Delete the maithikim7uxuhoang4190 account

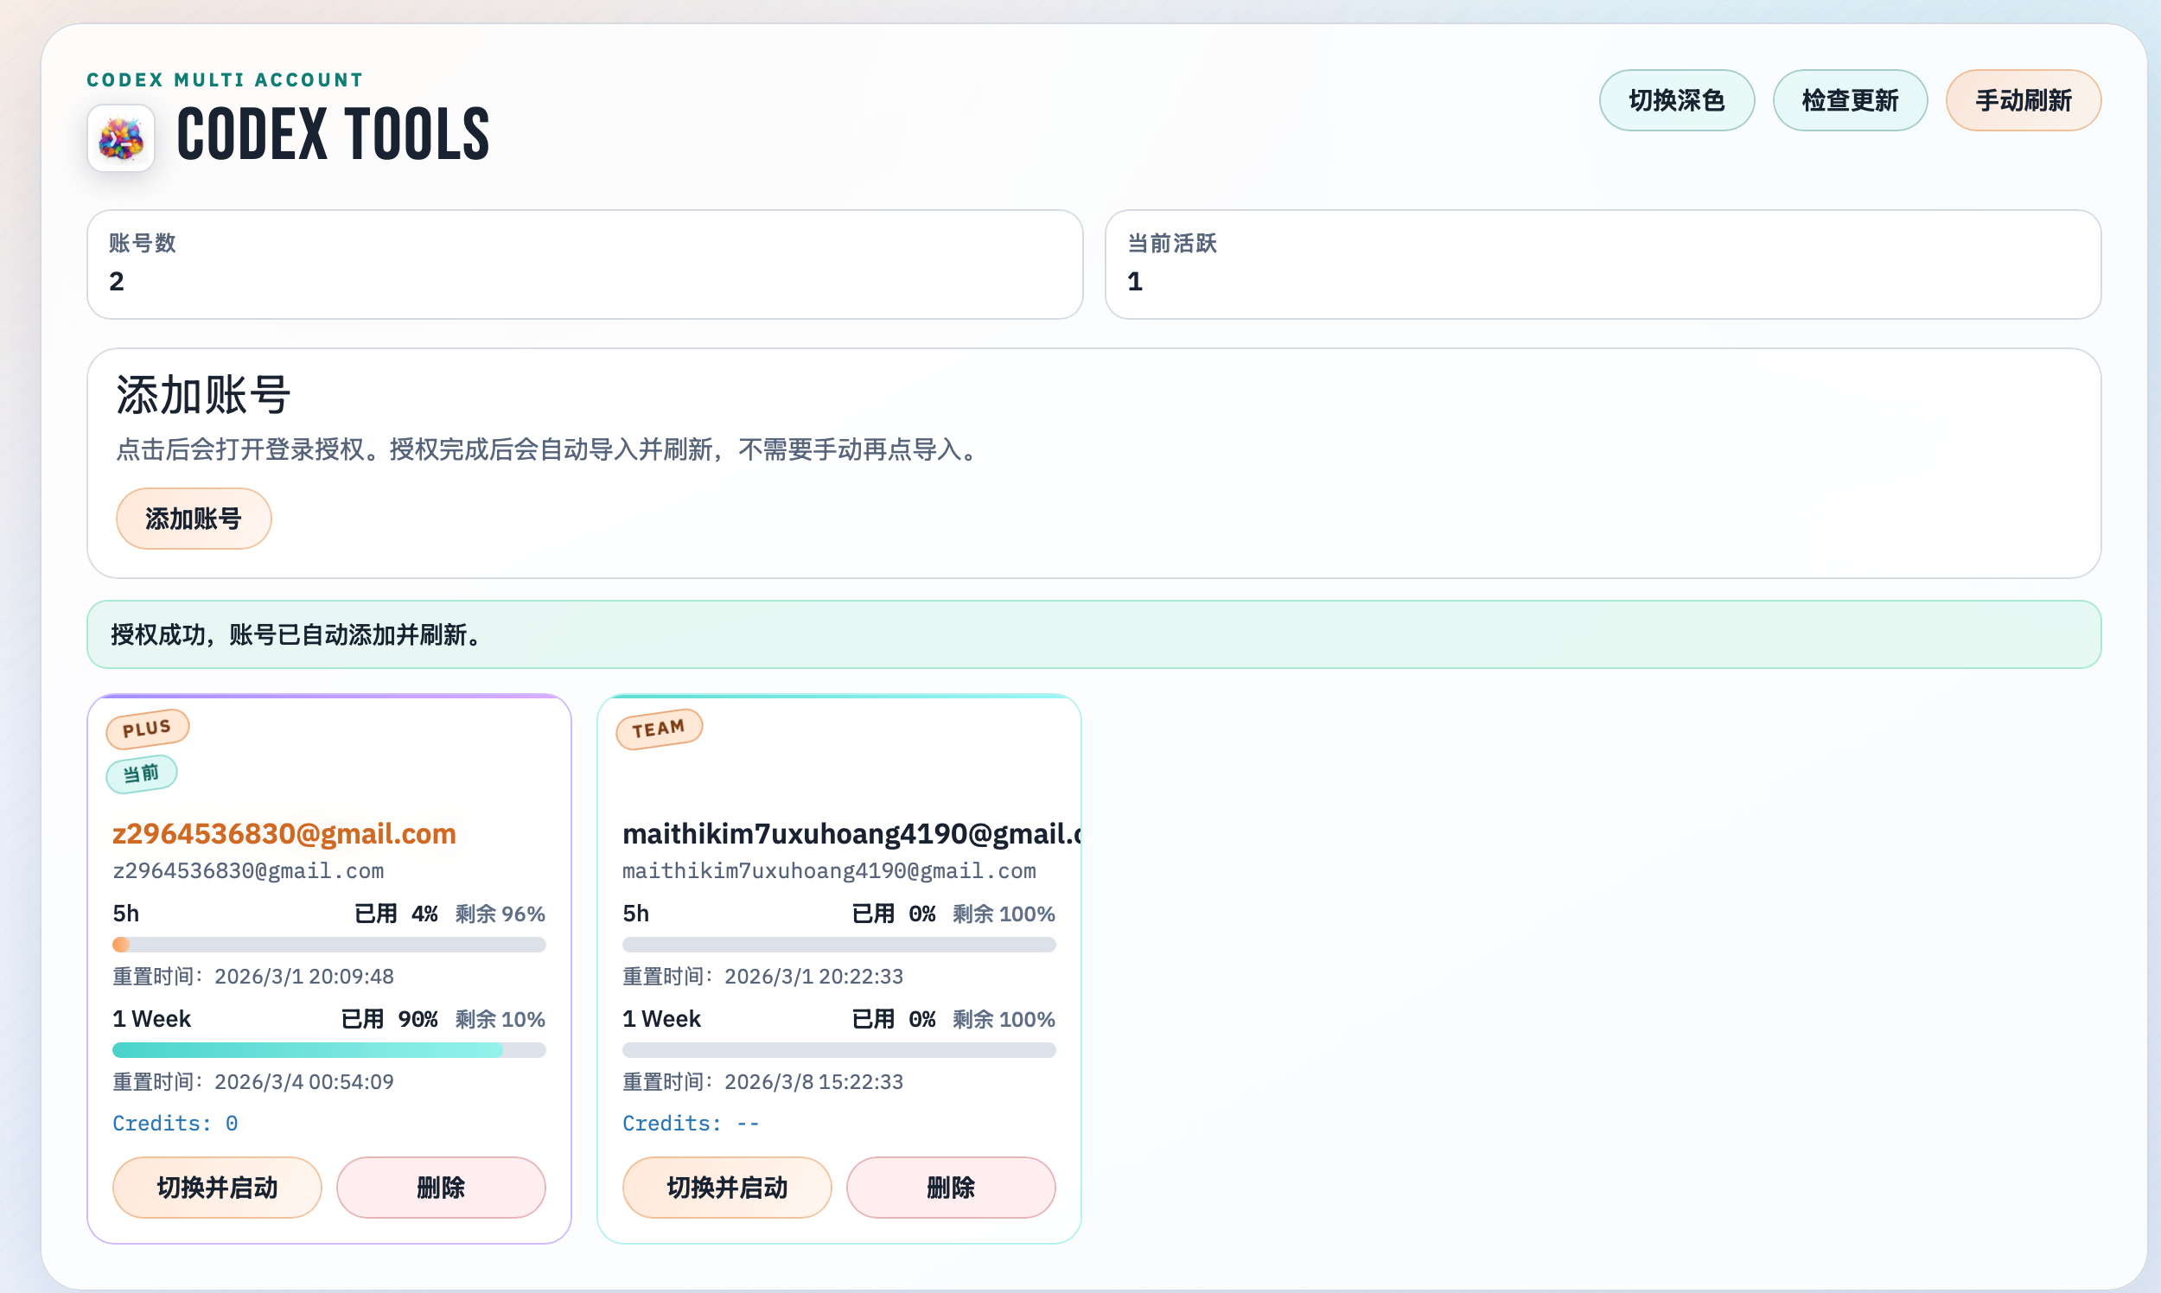click(x=951, y=1188)
